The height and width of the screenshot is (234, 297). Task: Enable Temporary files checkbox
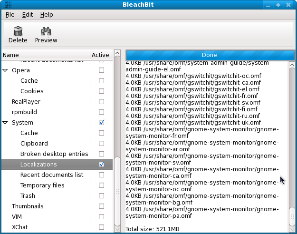pos(102,185)
